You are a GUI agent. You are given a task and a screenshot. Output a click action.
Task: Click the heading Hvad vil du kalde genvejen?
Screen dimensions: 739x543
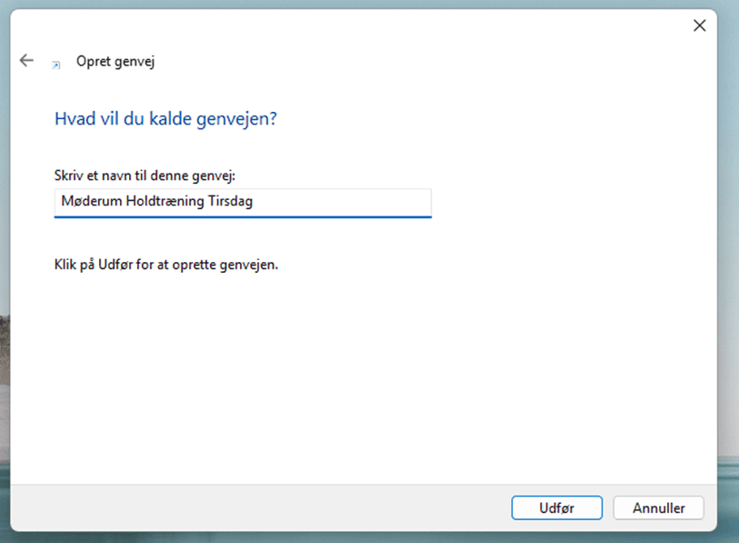165,119
